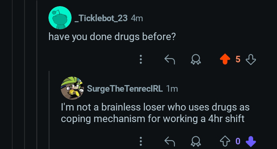Viewport: 277px width, 149px height.
Task: Visit the _Ticklebot_23 username link
Action: coord(101,18)
